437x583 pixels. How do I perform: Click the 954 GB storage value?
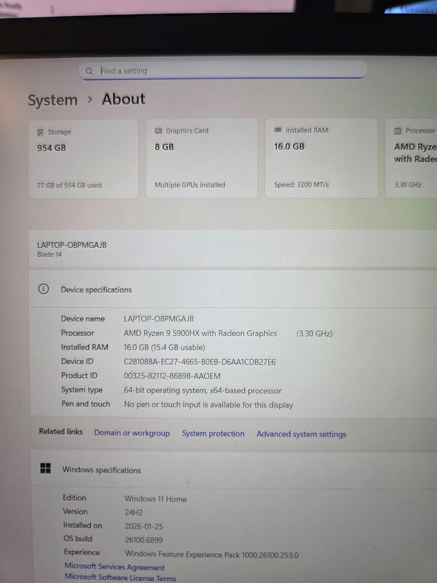51,148
